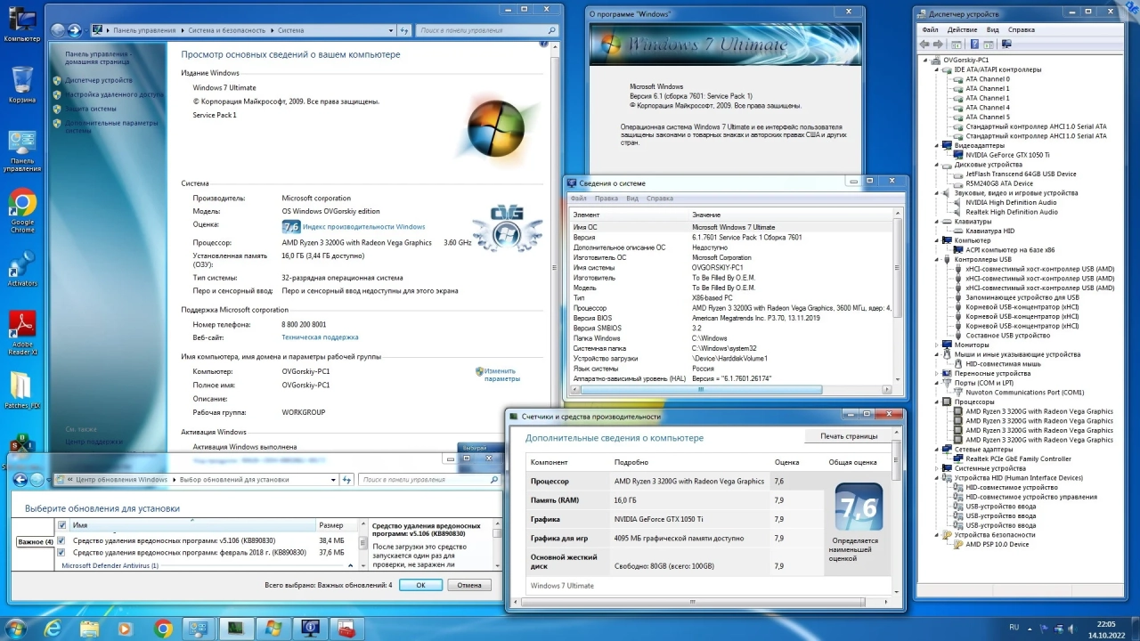1140x641 pixels.
Task: Open the Панель управления desktop icon
Action: tap(22, 151)
